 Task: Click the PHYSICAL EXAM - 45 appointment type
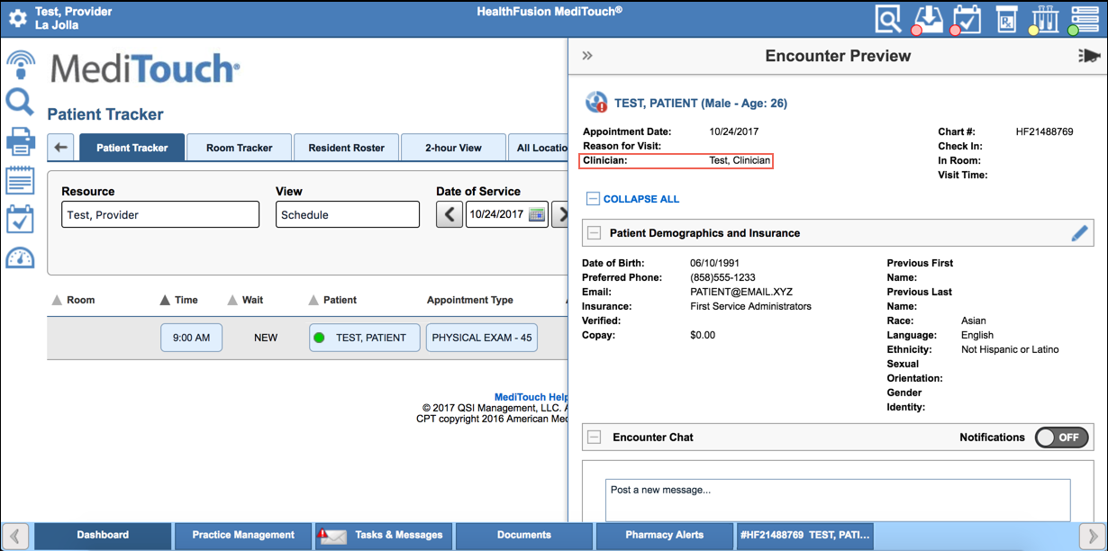(482, 338)
